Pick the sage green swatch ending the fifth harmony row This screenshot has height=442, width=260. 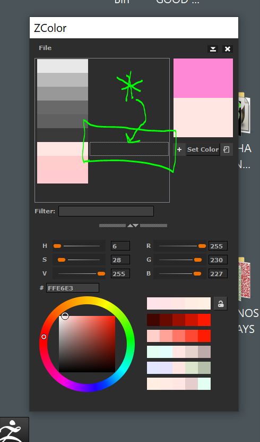click(204, 368)
